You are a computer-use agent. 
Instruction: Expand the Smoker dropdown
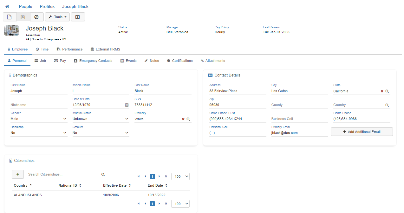127,133
